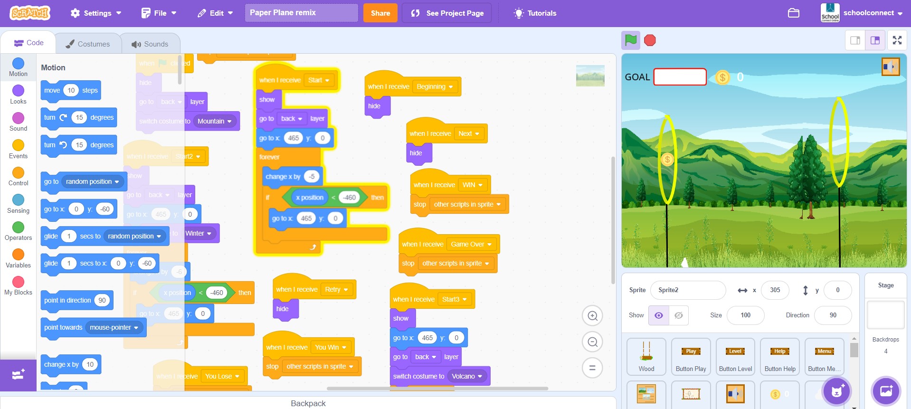Click the orange Share button
Screen dimensions: 911x409
tap(380, 13)
